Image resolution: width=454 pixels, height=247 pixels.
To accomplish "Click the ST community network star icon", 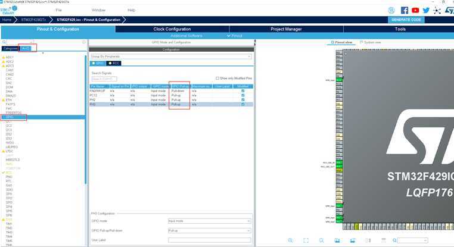I will [x=437, y=11].
